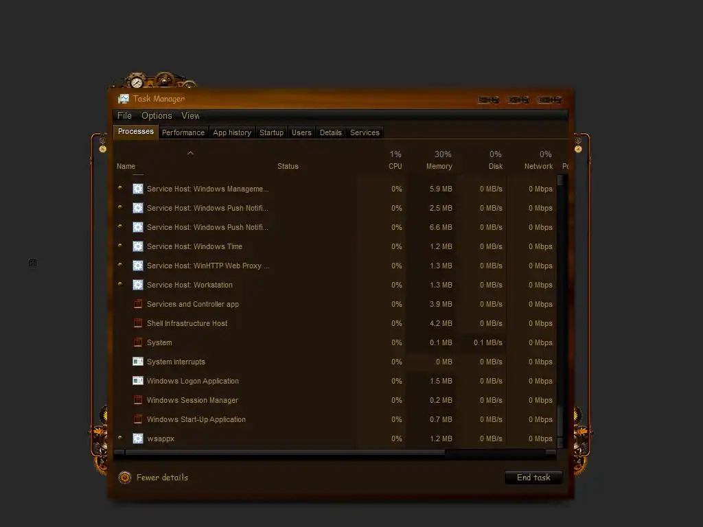Click the horizontal scrollbar left arrow
The height and width of the screenshot is (527, 703).
[119, 452]
